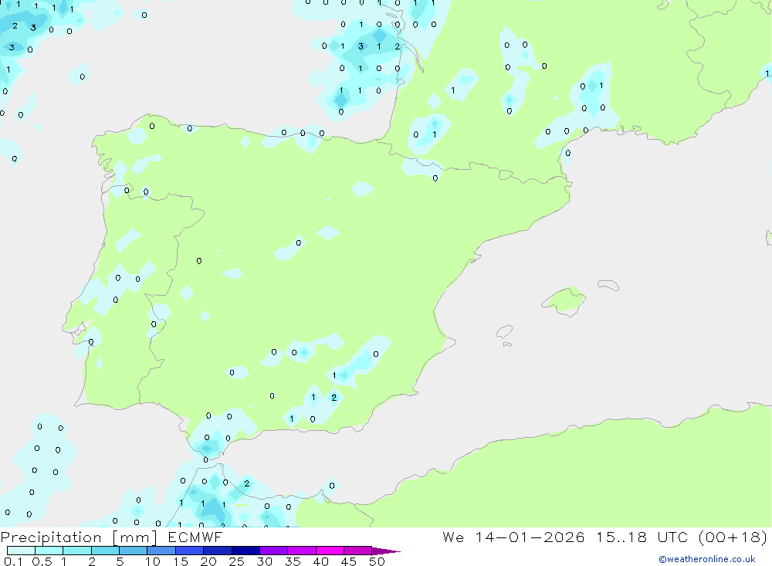Click the Mallorca island on the map
772x566 pixels.
coord(564,300)
